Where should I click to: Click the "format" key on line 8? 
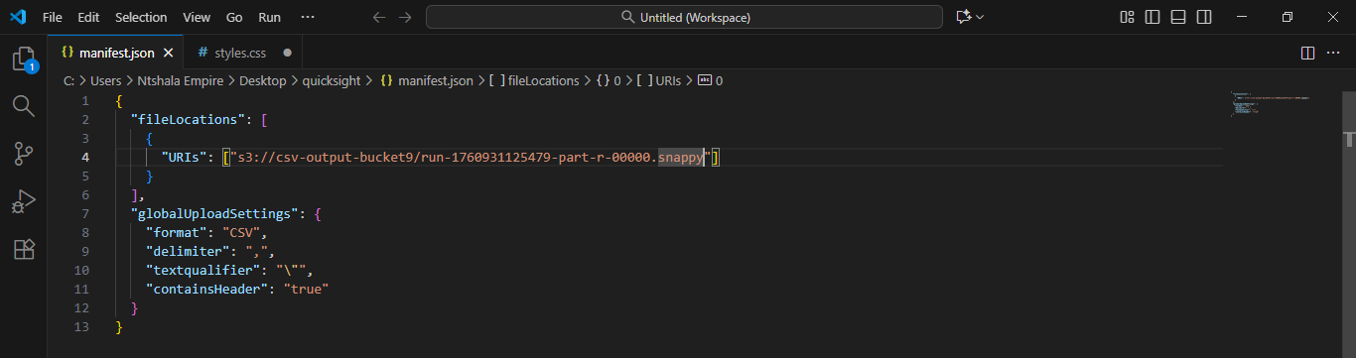[176, 232]
